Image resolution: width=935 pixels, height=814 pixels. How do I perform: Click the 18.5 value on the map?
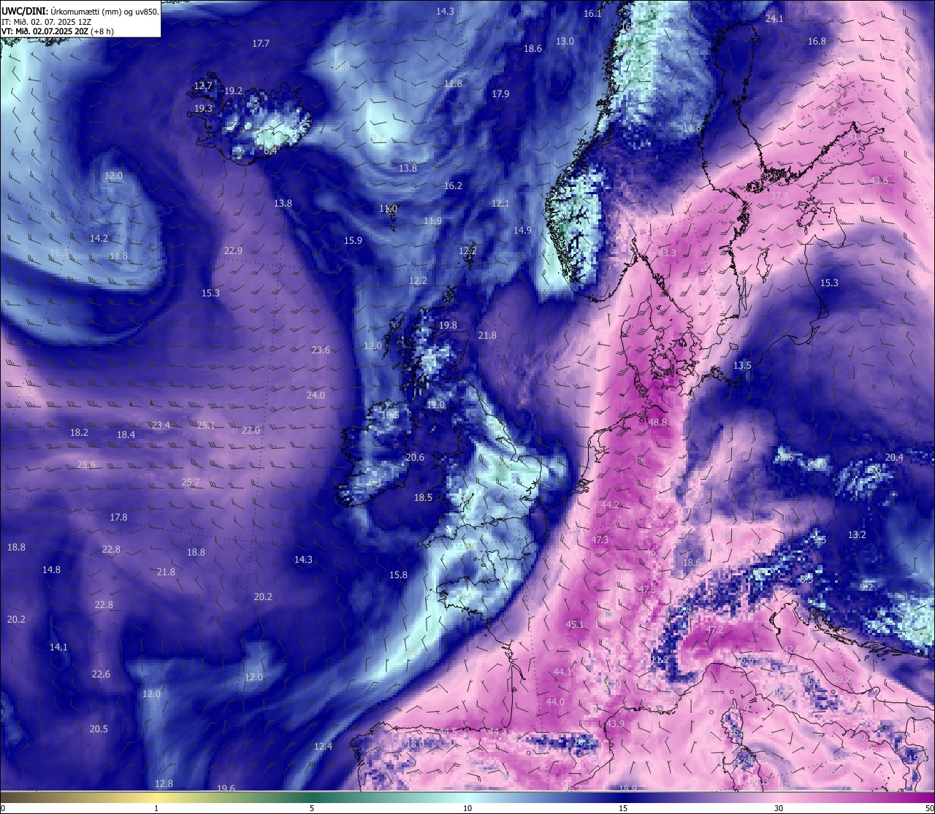424,498
